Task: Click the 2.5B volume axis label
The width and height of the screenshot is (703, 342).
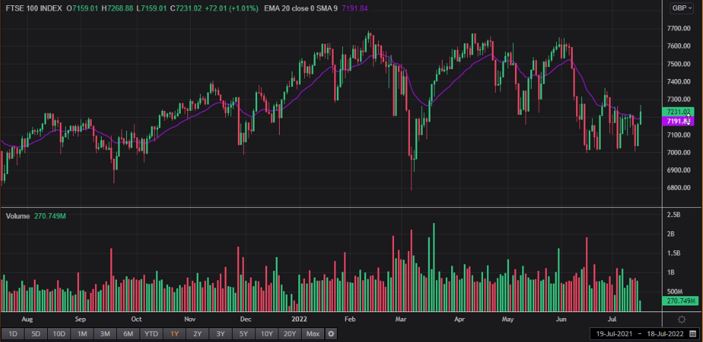Action: [674, 215]
